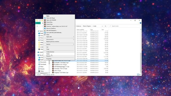Click the blue help question-mark icon
The width and height of the screenshot is (171, 96).
point(141,23)
